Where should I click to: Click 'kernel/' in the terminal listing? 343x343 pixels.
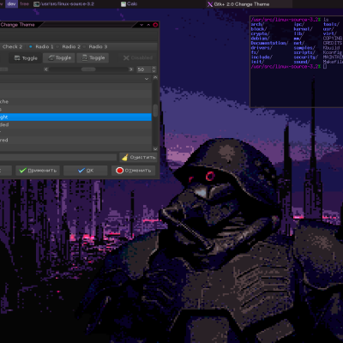click(x=303, y=29)
